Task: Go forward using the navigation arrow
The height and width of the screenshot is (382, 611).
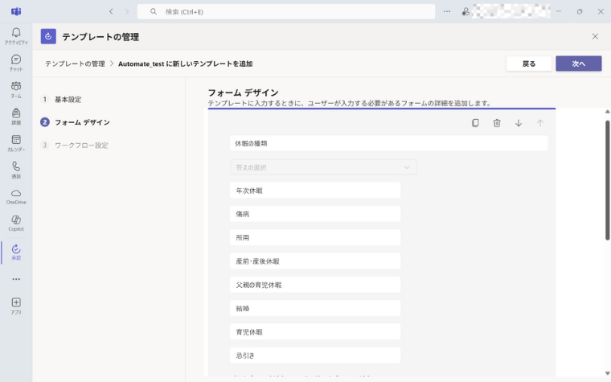Action: (x=127, y=12)
